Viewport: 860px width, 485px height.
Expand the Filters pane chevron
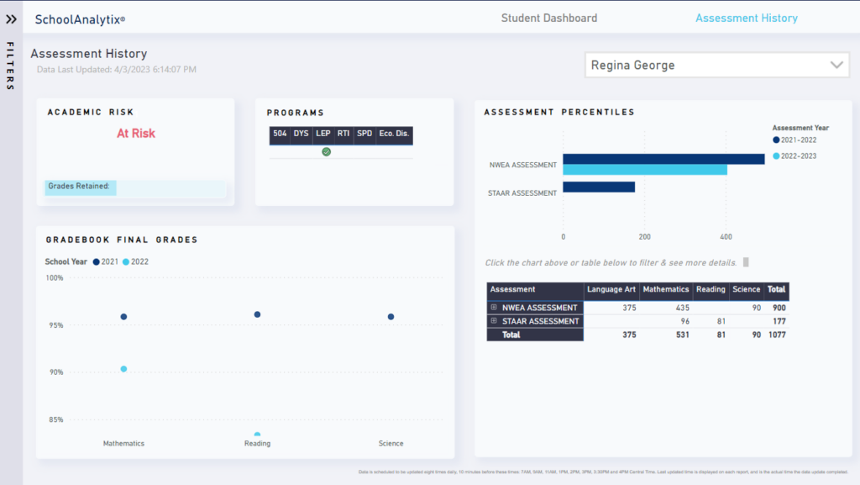[11, 18]
